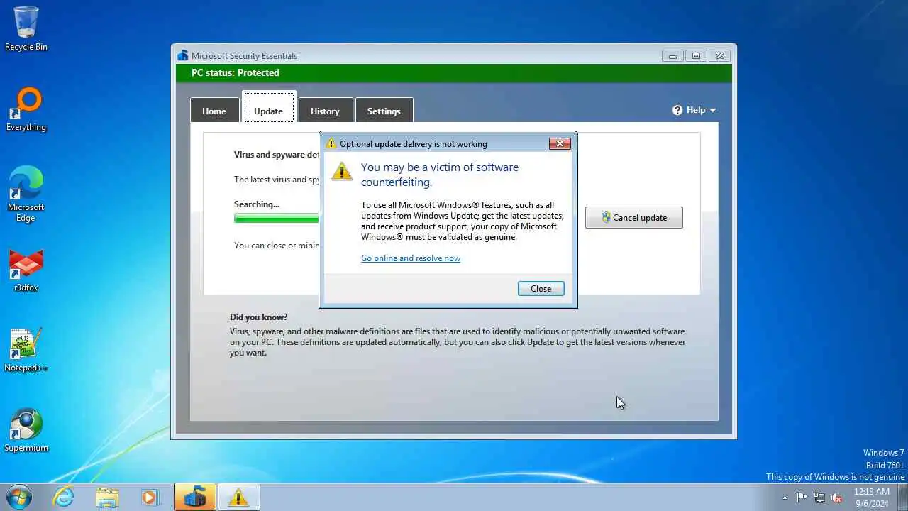Minimize the Microsoft Security Essentials window
908x511 pixels.
point(672,56)
